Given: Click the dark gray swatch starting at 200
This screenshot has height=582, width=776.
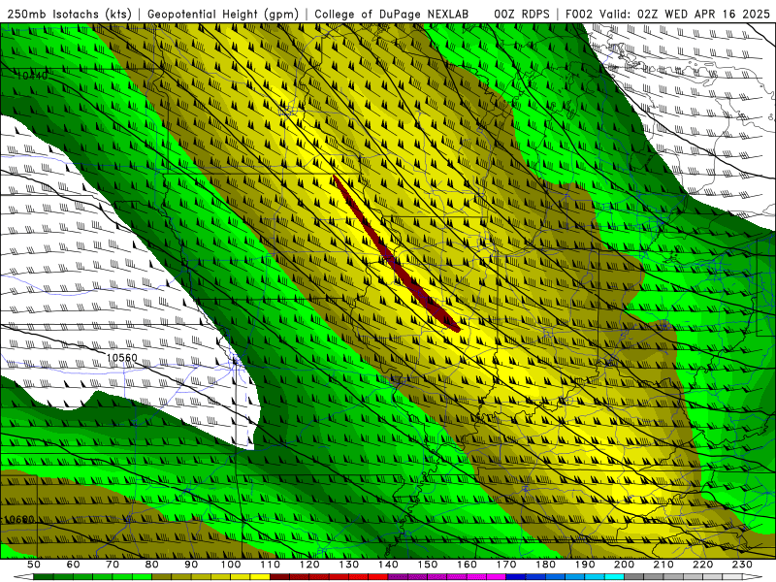Looking at the screenshot, I should pos(634,577).
